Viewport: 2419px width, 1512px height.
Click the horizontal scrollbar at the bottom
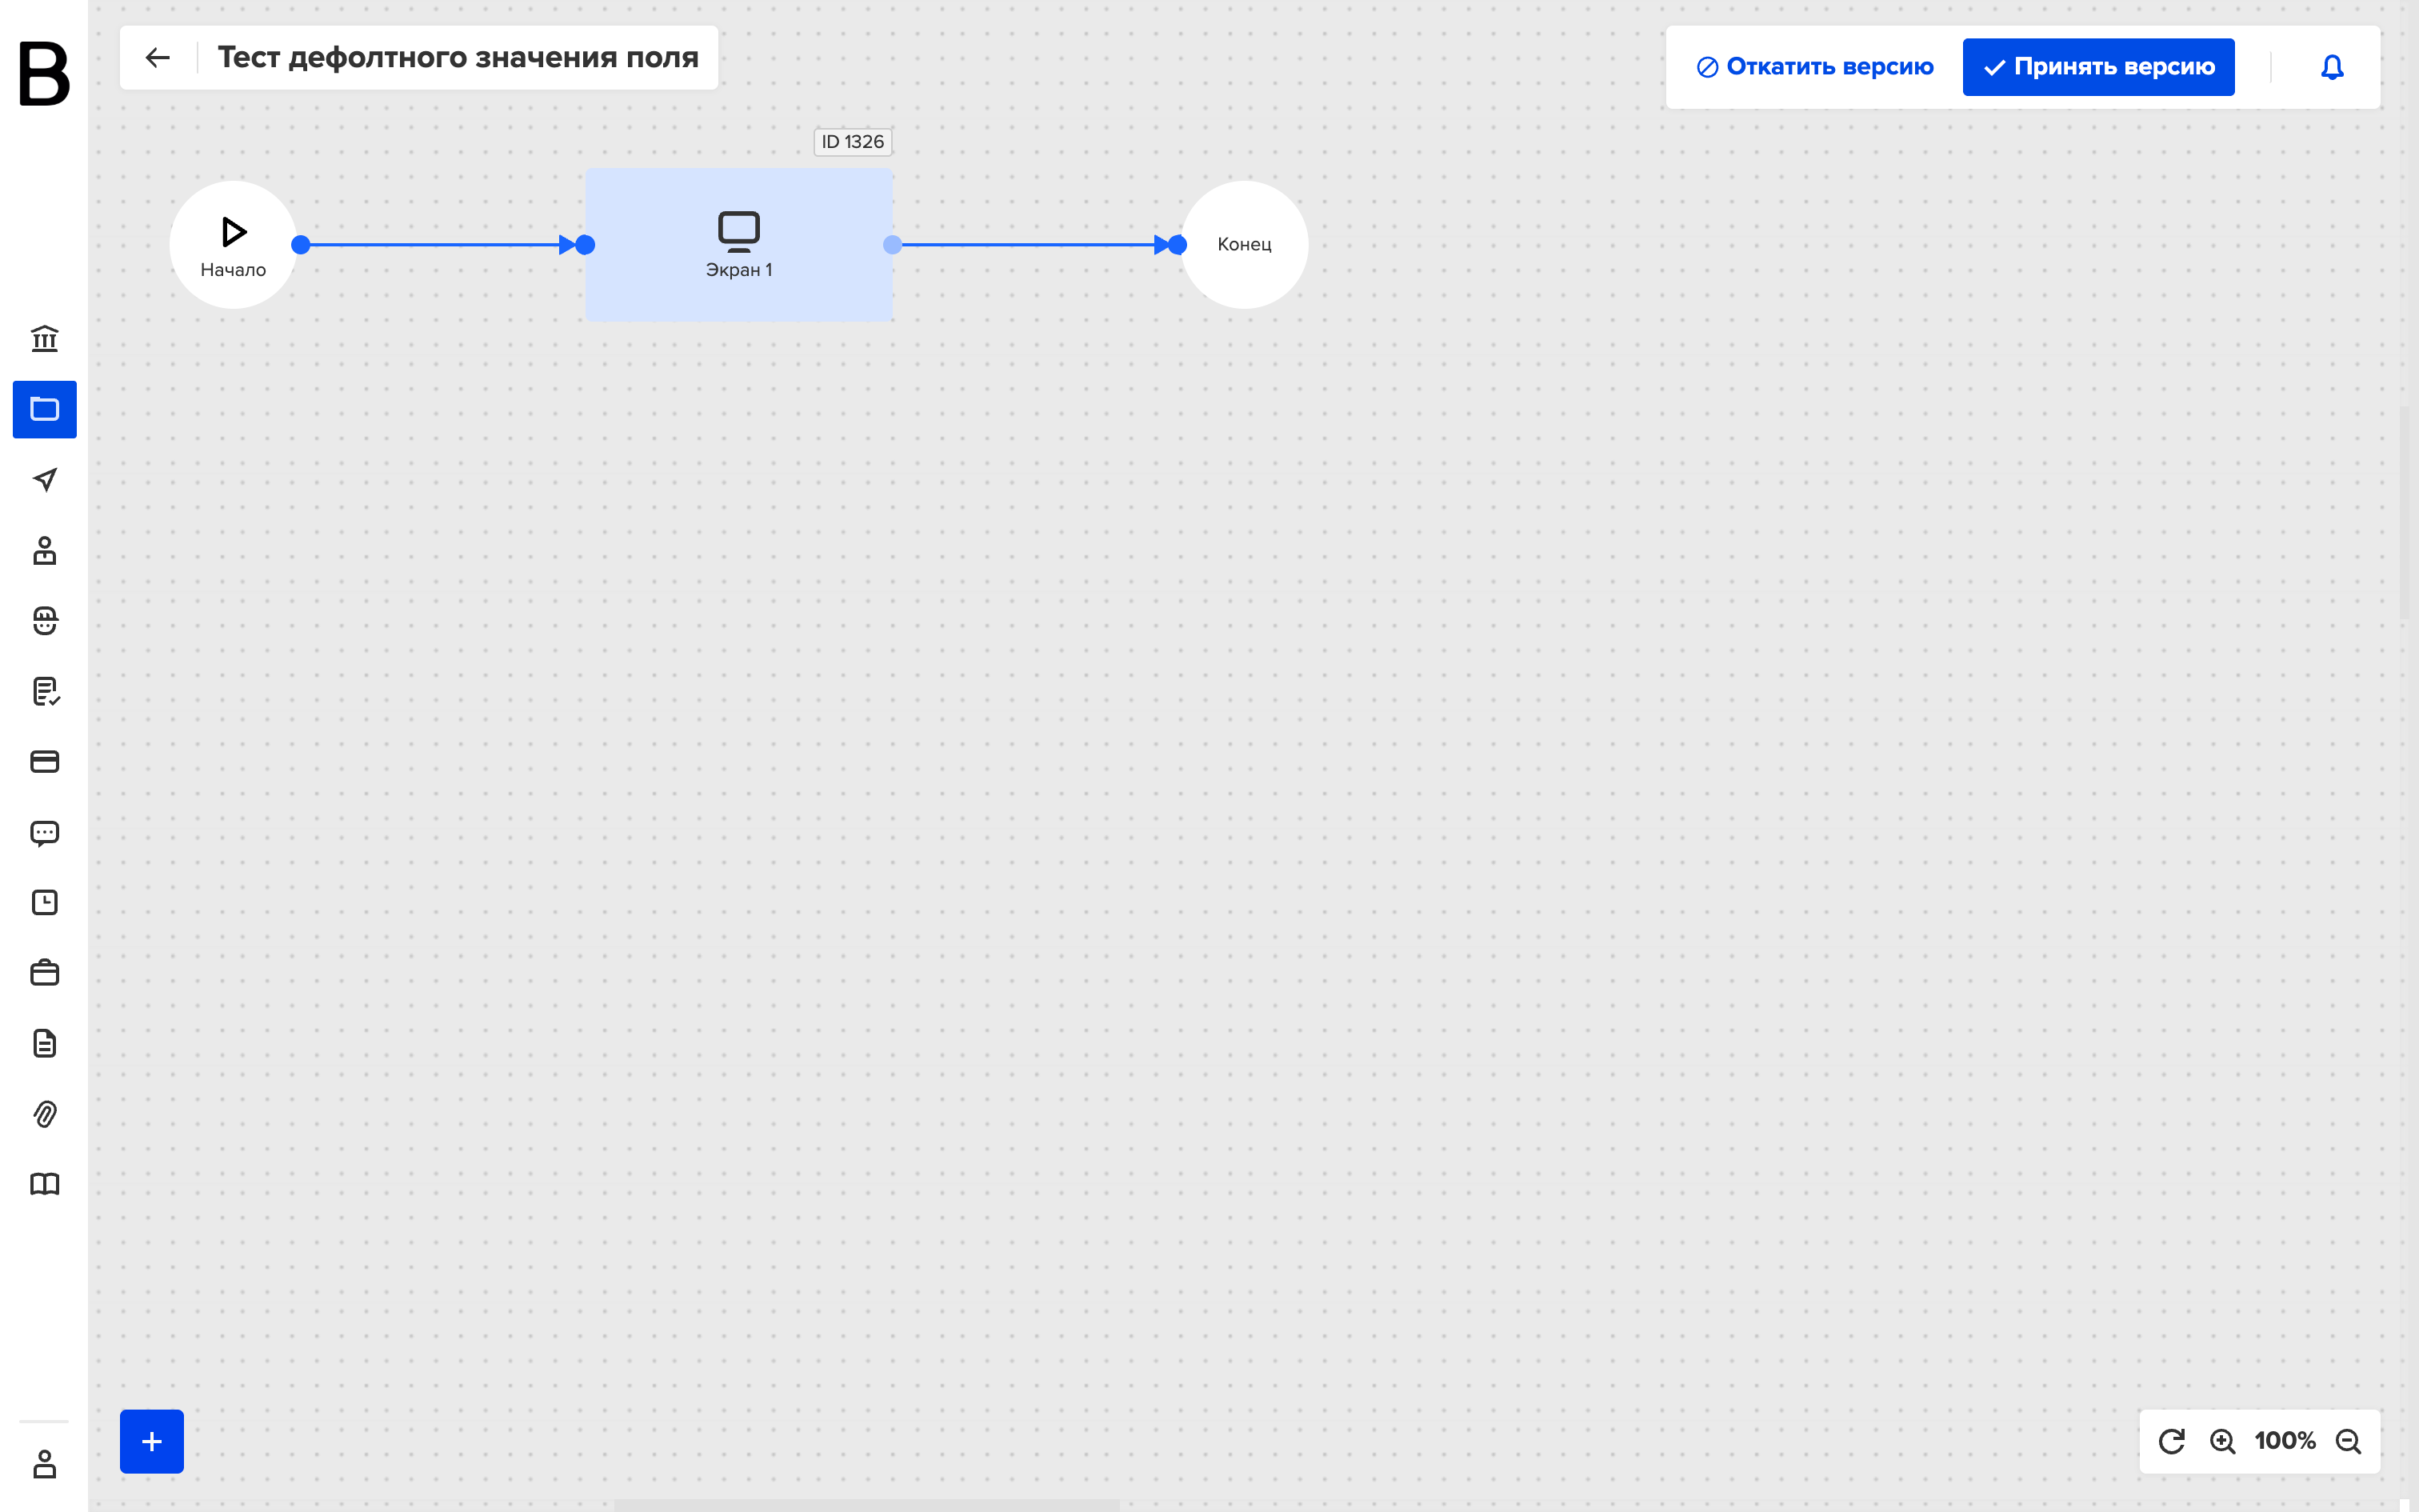[866, 1505]
